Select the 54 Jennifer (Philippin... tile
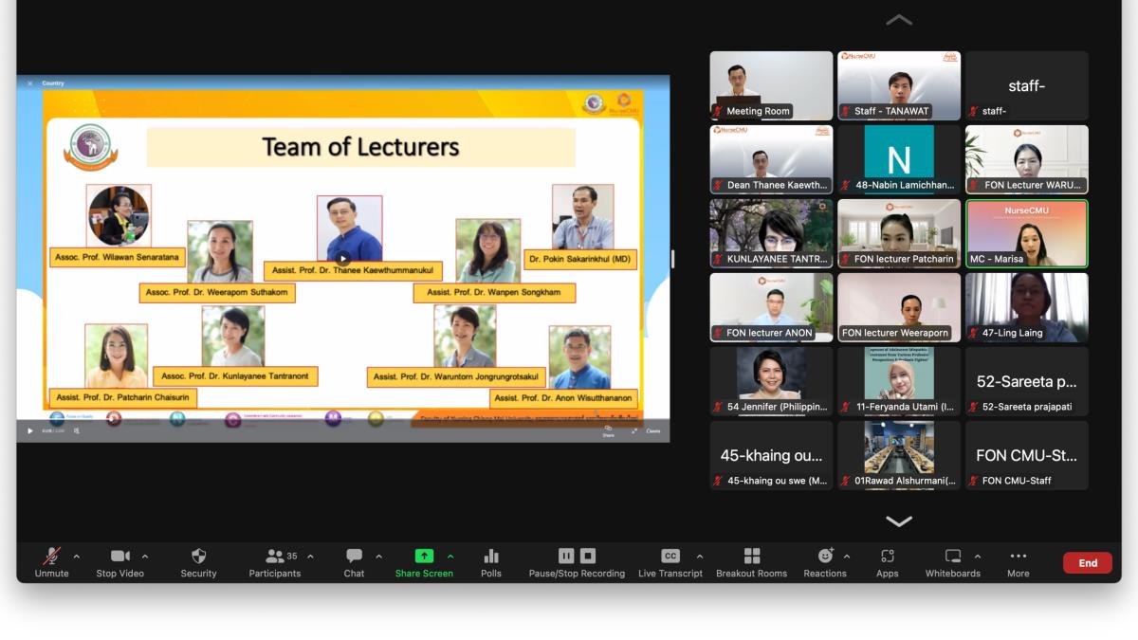The height and width of the screenshot is (640, 1138). 772,381
